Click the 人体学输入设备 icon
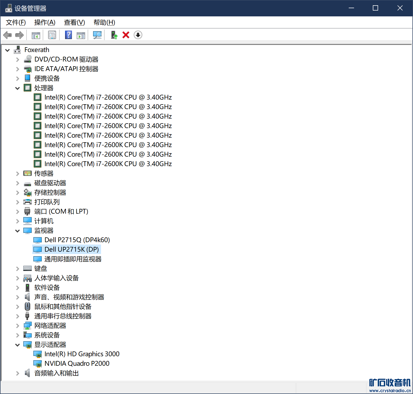This screenshot has height=394, width=413. click(27, 278)
